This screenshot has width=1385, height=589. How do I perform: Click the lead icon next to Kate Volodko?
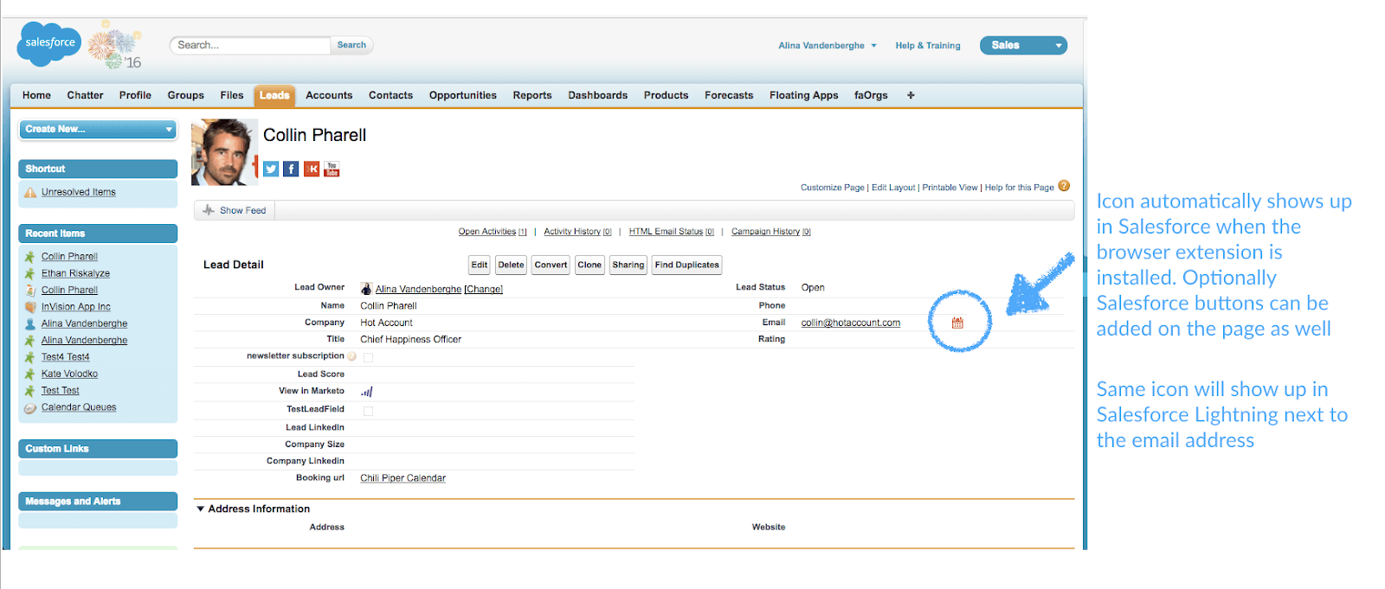click(x=30, y=375)
